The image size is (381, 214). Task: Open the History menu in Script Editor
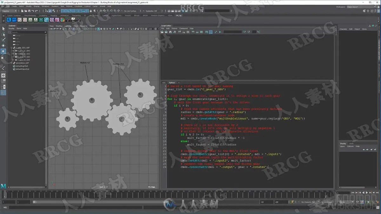point(174,29)
